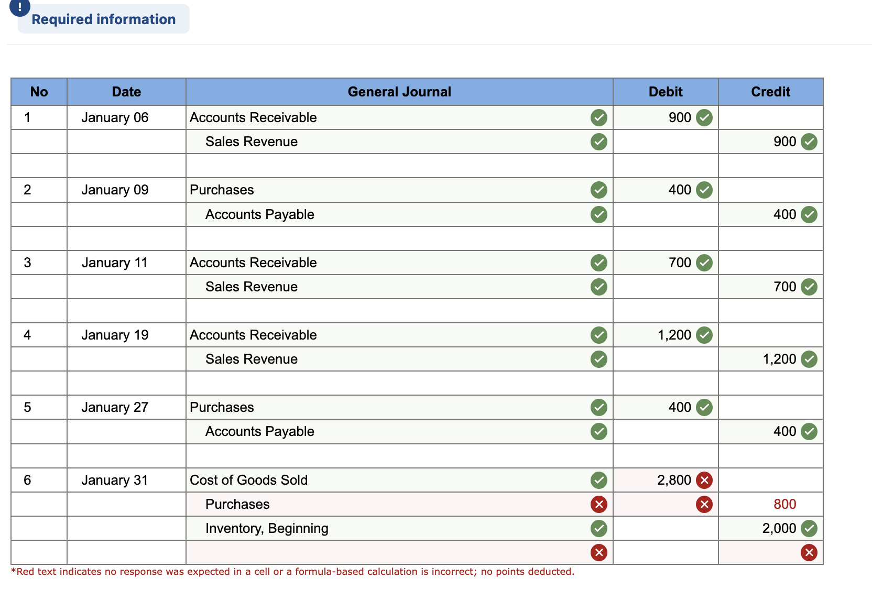Click green check beside Accounts Receivable January 06

click(599, 117)
